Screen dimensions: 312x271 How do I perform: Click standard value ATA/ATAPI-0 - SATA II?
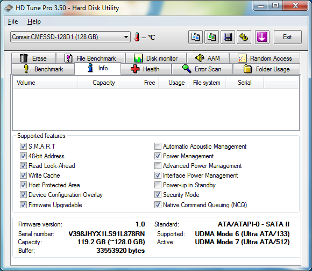(253, 224)
